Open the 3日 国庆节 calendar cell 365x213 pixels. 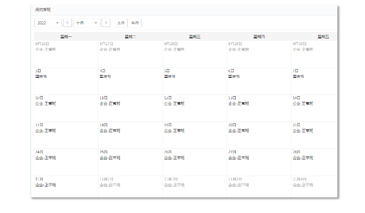pos(66,81)
